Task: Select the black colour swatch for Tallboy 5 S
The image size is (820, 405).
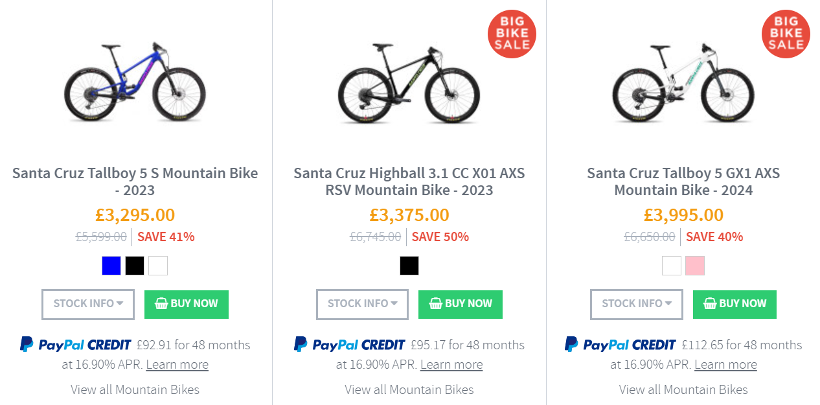Action: coord(135,266)
